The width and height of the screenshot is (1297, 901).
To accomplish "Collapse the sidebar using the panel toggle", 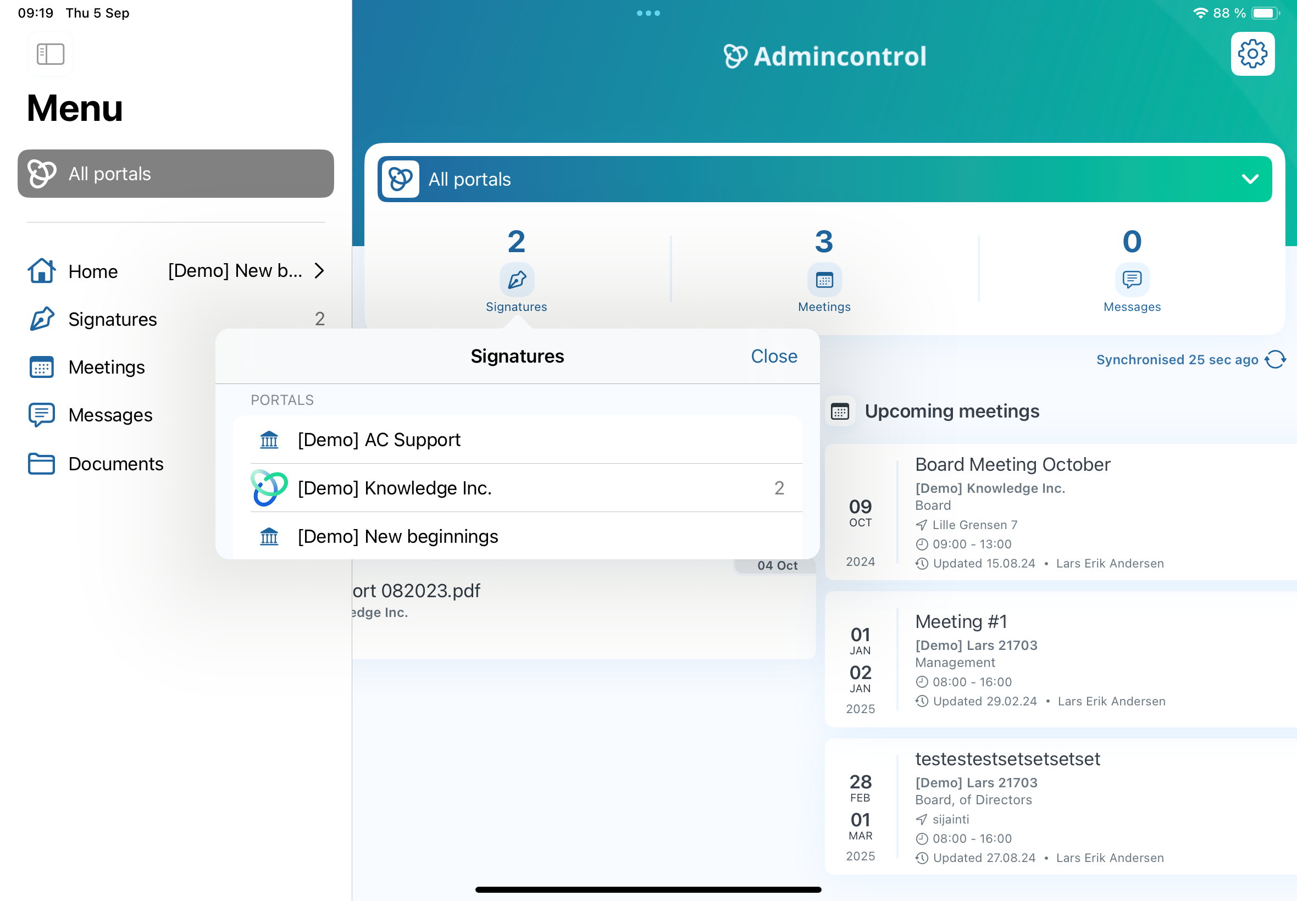I will pyautogui.click(x=50, y=54).
